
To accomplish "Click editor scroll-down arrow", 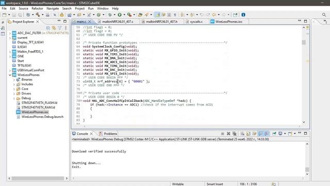I will click(304, 122).
